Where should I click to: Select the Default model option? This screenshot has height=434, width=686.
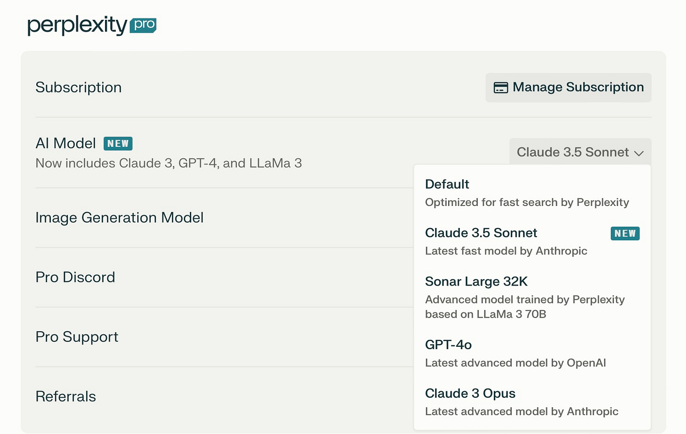(x=532, y=193)
